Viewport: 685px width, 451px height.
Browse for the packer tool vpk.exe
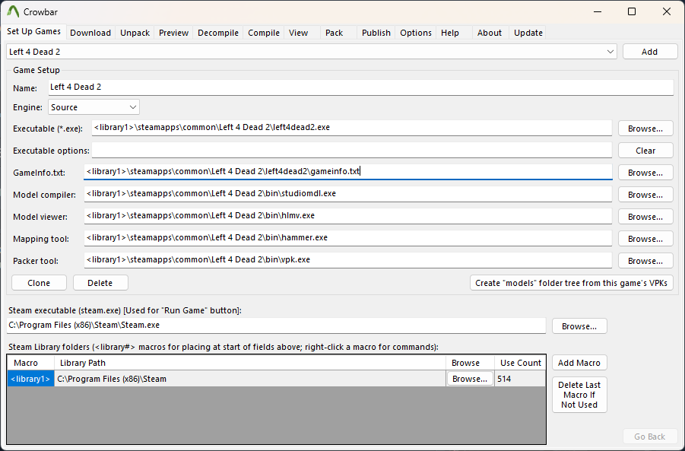[x=645, y=261]
